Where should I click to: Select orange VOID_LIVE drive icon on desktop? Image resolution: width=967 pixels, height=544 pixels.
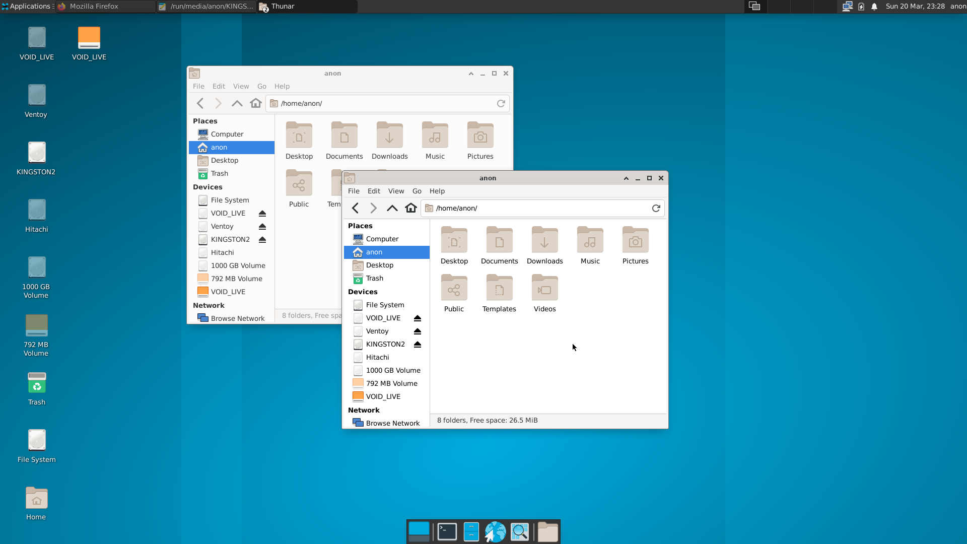pyautogui.click(x=89, y=44)
